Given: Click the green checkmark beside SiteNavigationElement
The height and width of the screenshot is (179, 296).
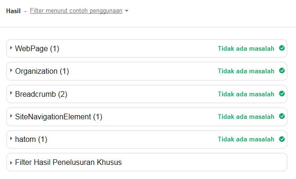Looking at the screenshot, I should click(282, 116).
